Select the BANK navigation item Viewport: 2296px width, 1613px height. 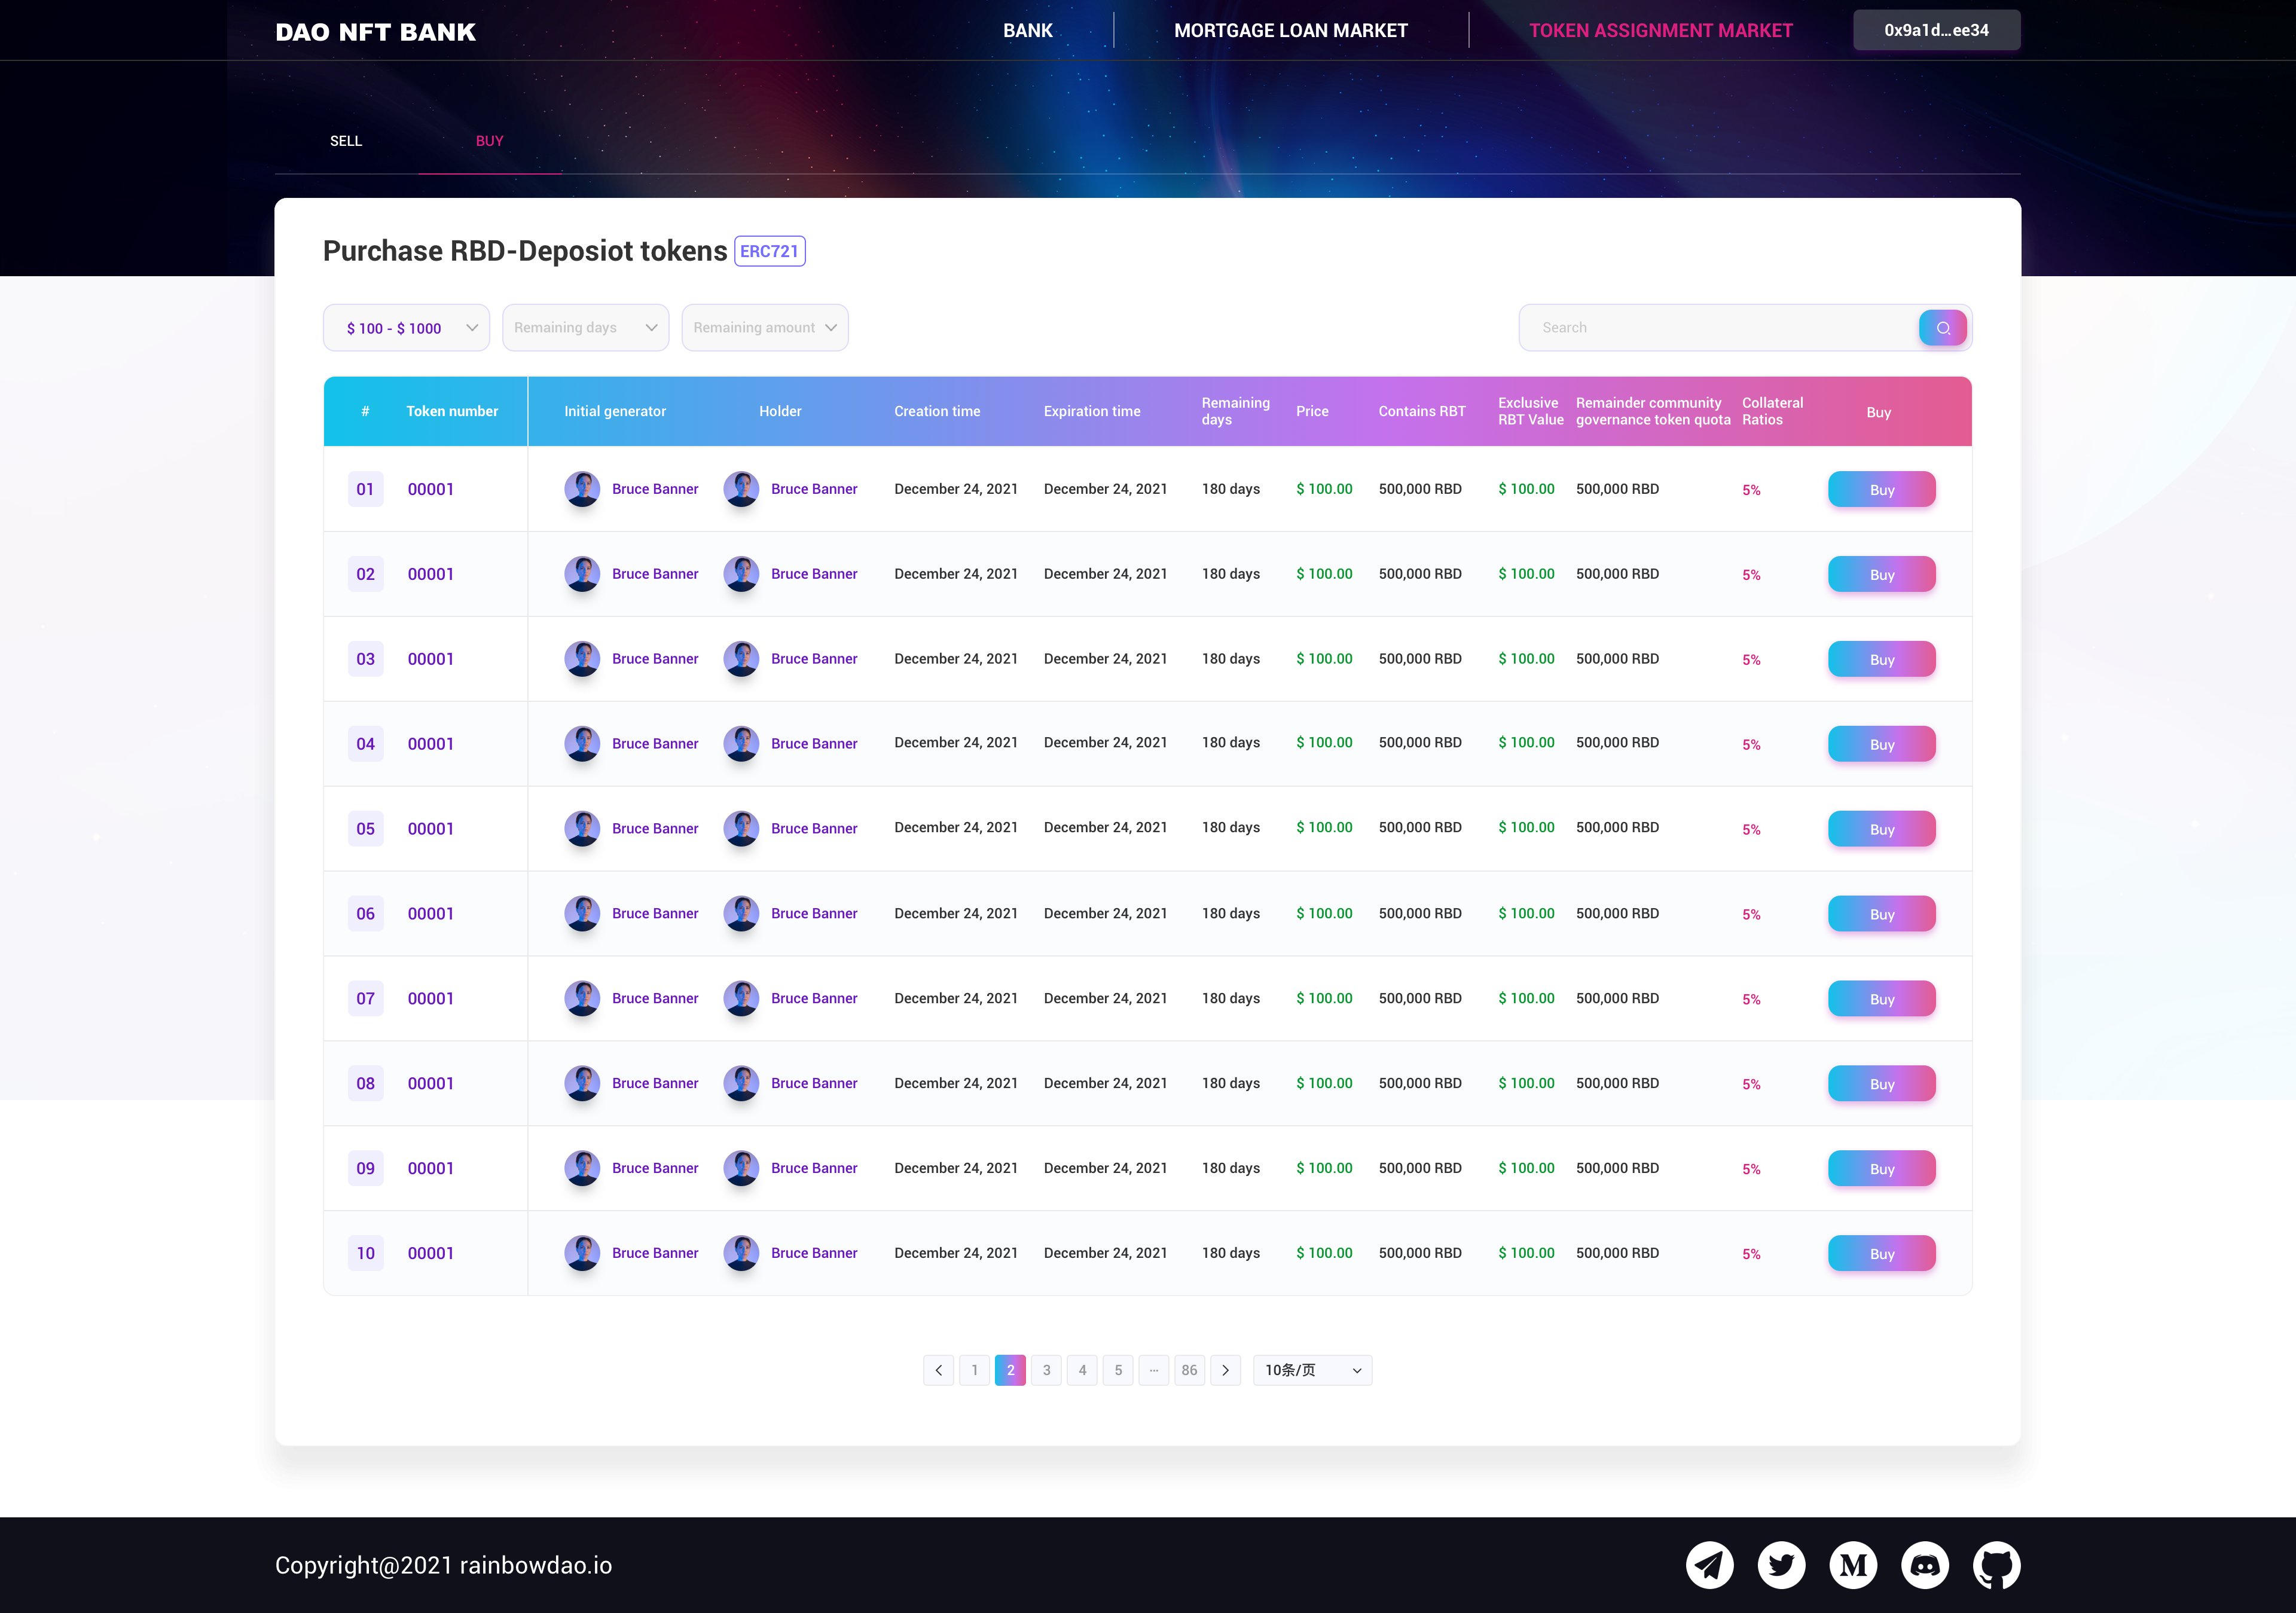[x=1027, y=31]
